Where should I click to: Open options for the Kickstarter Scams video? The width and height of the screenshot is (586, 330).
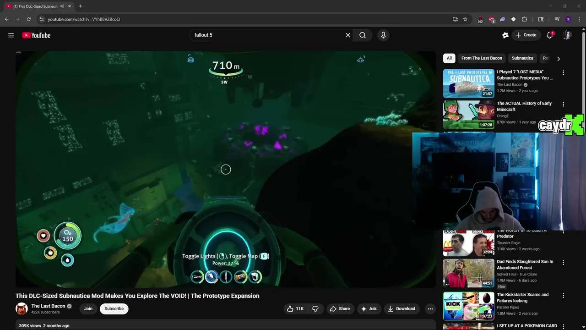coord(563,296)
